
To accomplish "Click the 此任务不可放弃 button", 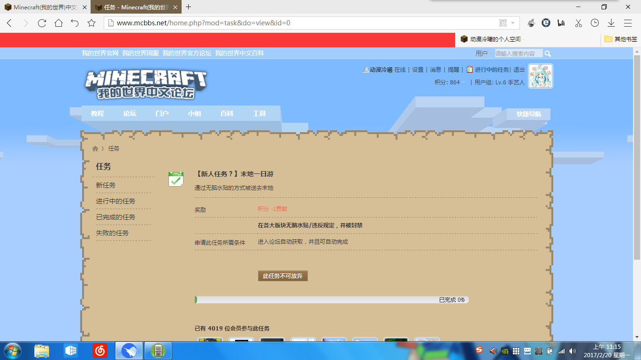I will point(282,276).
